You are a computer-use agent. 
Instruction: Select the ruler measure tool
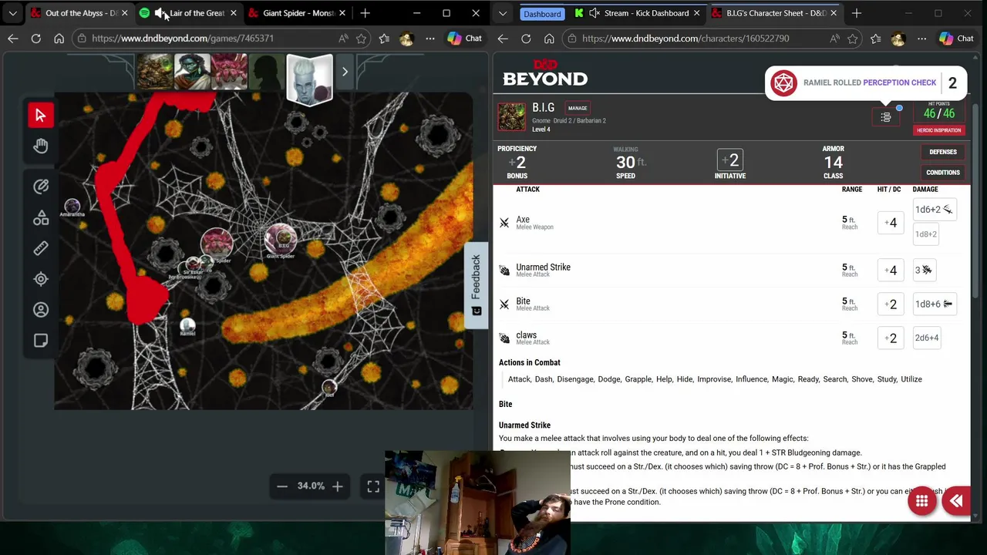[x=41, y=248]
